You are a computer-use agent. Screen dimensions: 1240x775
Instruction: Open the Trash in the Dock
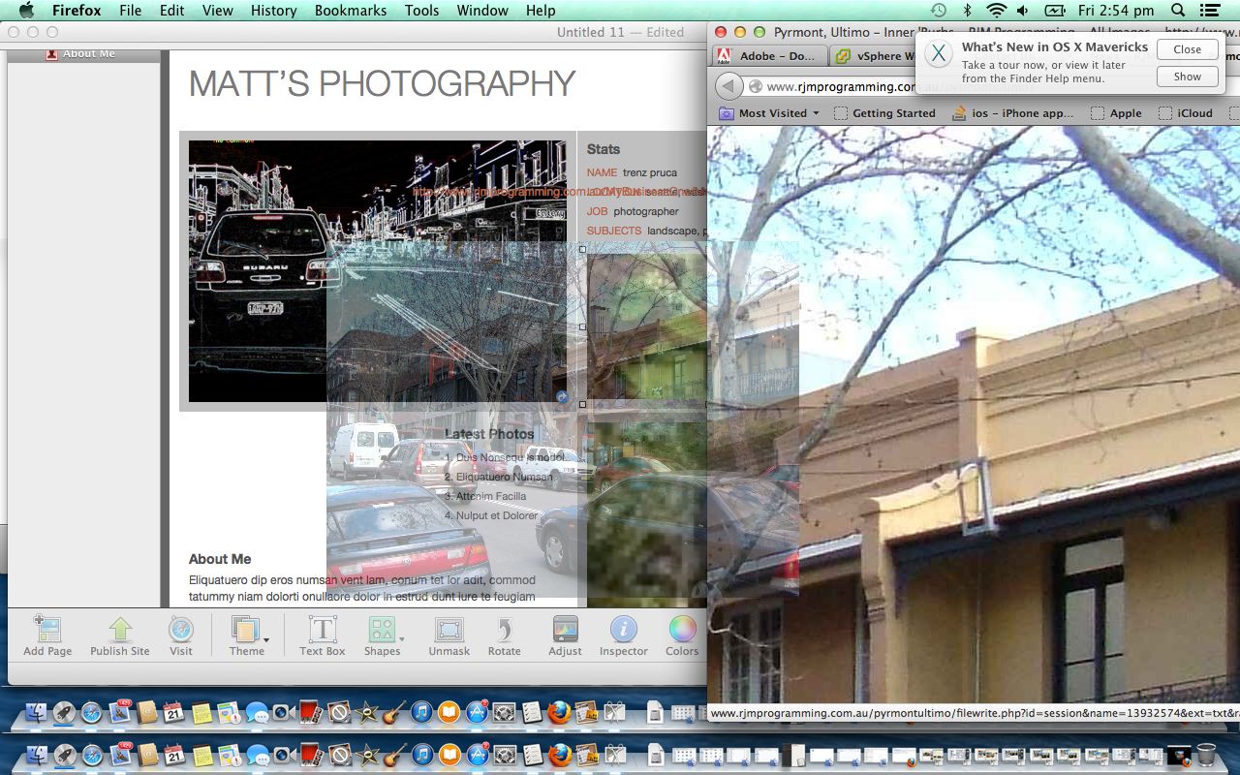[x=1206, y=754]
